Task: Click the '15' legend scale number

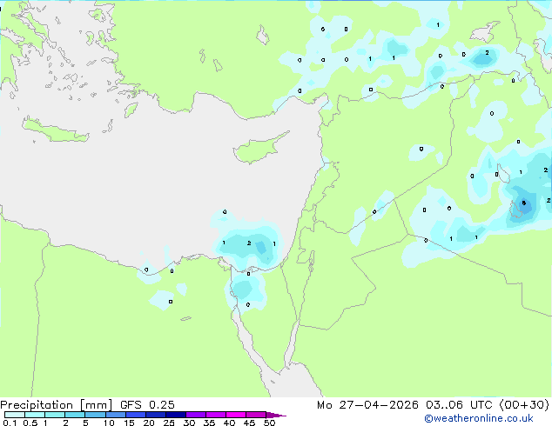Action: pyautogui.click(x=129, y=423)
